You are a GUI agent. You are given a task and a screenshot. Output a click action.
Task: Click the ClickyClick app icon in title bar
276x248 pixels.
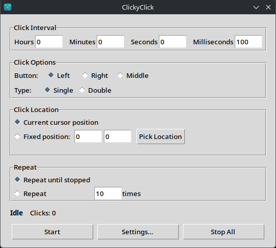tap(8, 7)
